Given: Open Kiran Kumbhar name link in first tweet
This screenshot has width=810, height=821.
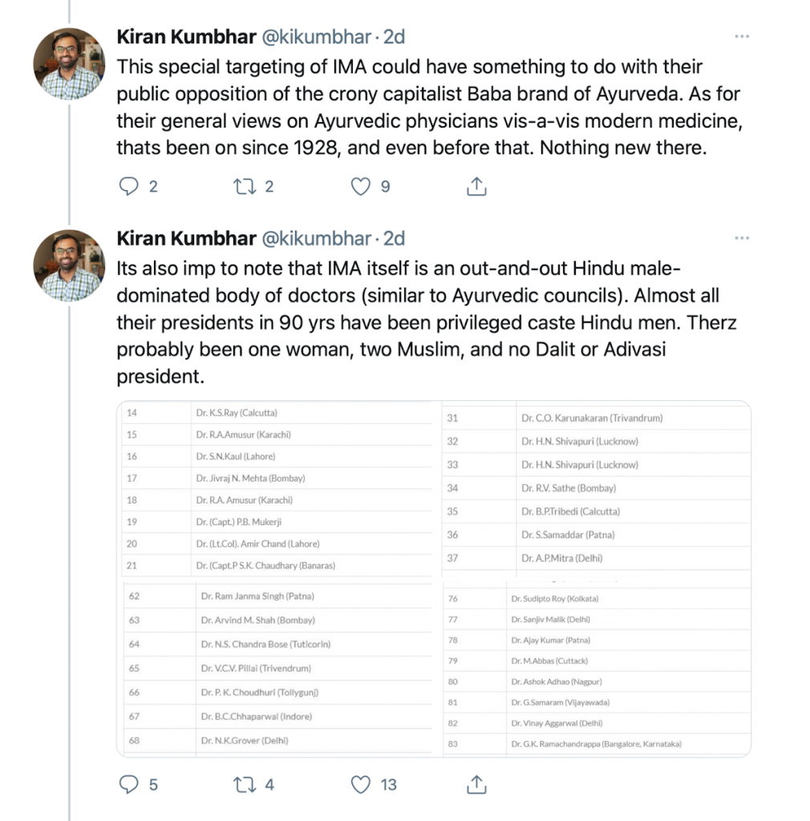Looking at the screenshot, I should [x=186, y=37].
